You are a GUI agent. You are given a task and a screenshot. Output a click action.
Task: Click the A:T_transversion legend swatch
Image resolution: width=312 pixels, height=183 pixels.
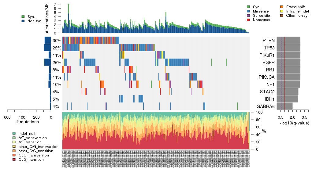[14, 138]
